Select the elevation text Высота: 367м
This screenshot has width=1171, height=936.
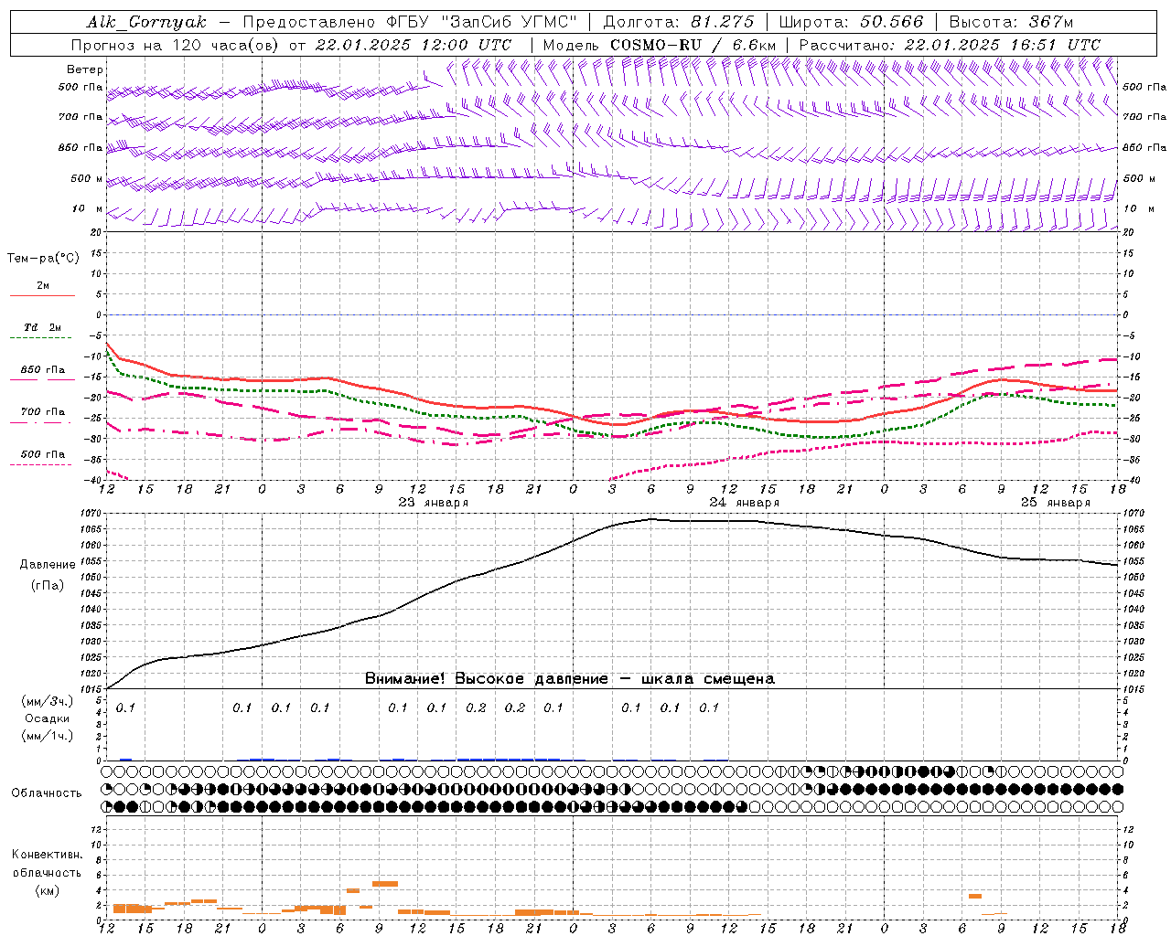(1011, 22)
